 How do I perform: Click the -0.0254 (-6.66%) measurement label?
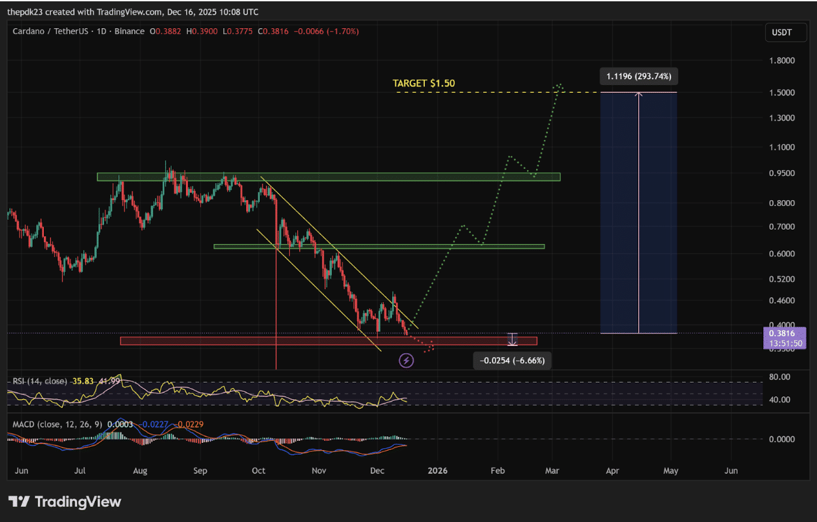pyautogui.click(x=511, y=360)
